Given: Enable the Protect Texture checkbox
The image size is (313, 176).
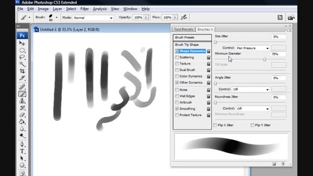Looking at the screenshot, I should click(x=177, y=115).
